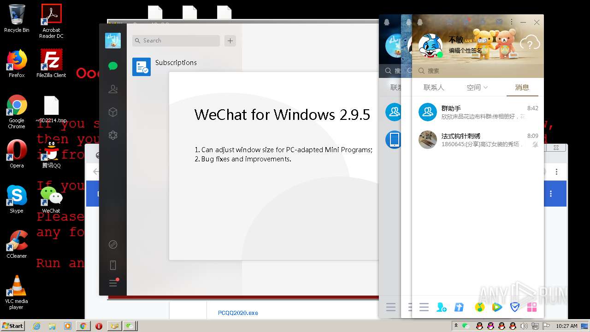Open the QQ main menu hamburger icon
This screenshot has width=590, height=332.
[x=424, y=307]
